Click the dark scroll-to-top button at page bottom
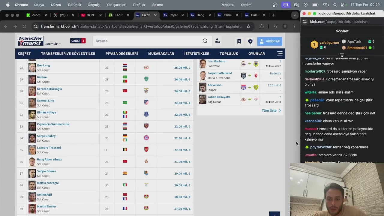The width and height of the screenshot is (384, 216). point(274,214)
